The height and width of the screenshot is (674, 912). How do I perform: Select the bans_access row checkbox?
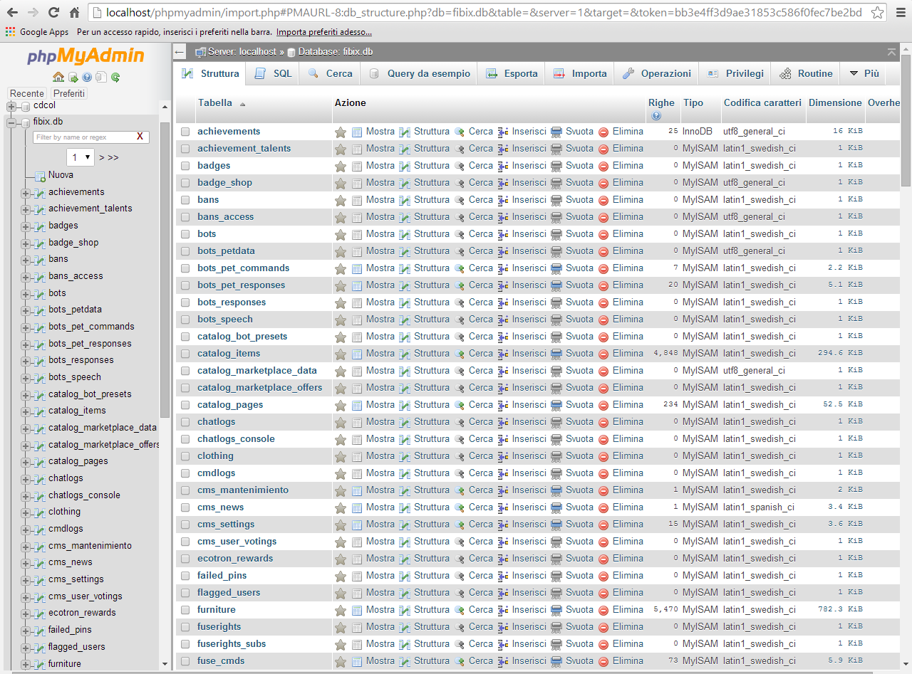pyautogui.click(x=185, y=217)
